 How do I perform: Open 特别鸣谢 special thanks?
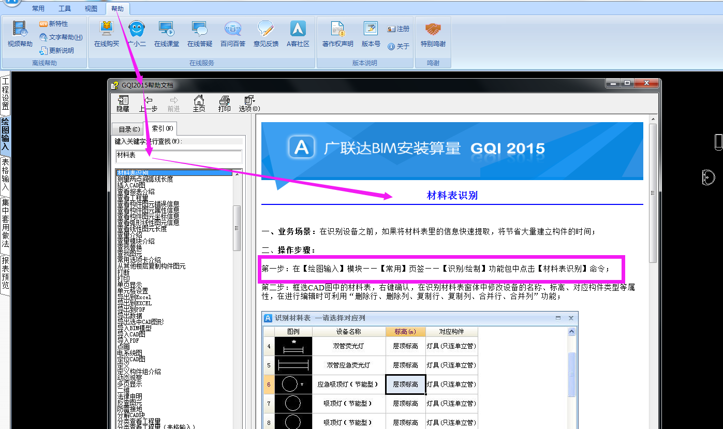(433, 34)
